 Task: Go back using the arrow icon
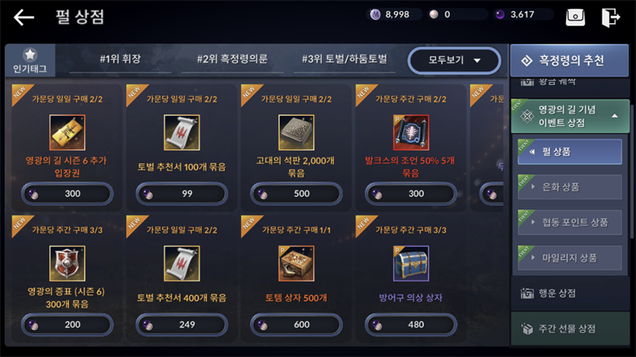pos(24,17)
